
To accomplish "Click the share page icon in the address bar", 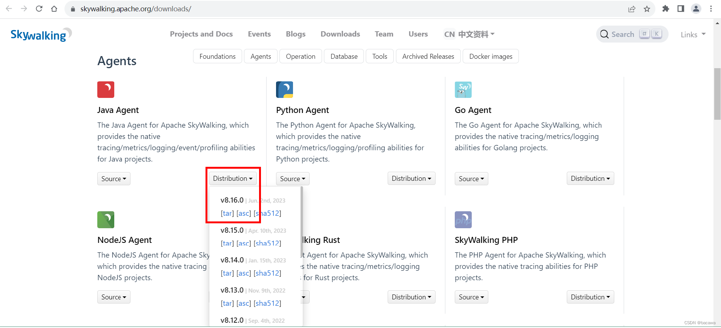I will click(632, 9).
